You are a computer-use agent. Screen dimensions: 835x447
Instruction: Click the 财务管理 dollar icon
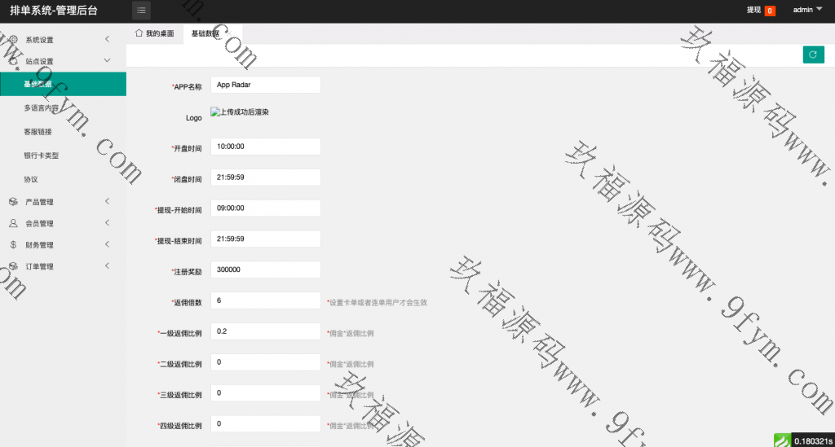tap(13, 244)
